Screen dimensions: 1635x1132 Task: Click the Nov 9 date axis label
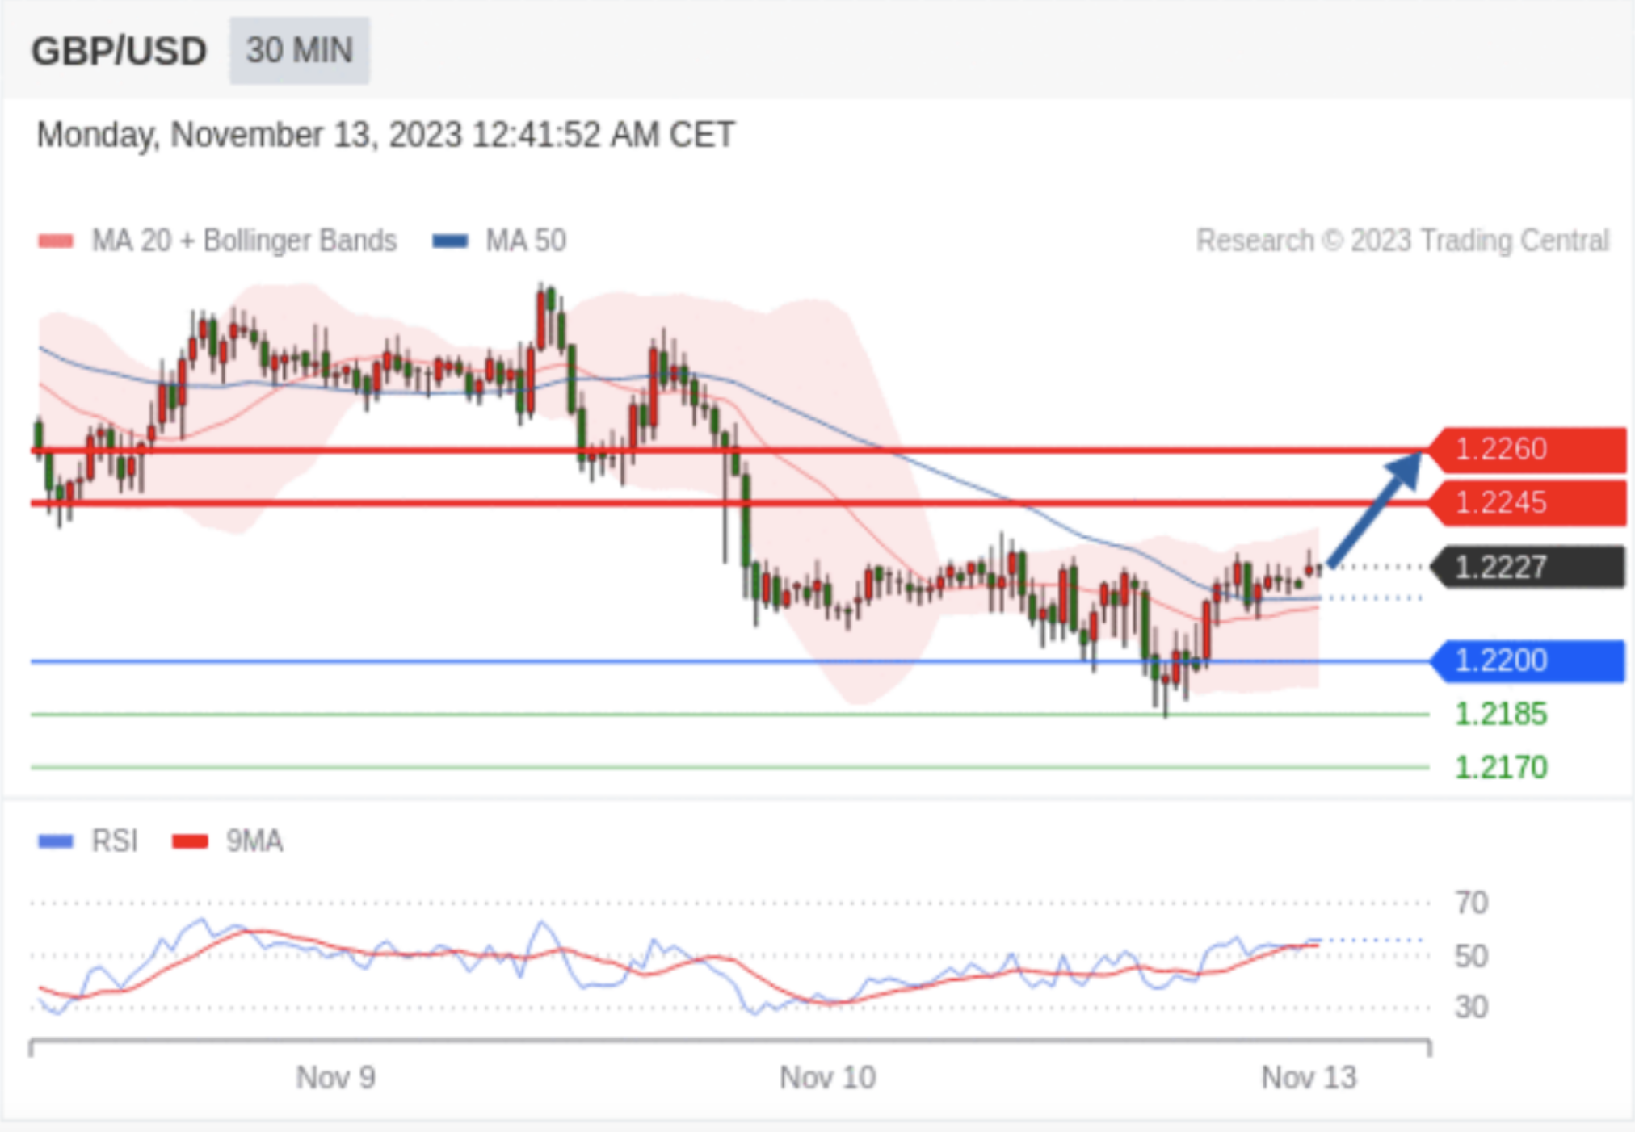coord(335,1078)
